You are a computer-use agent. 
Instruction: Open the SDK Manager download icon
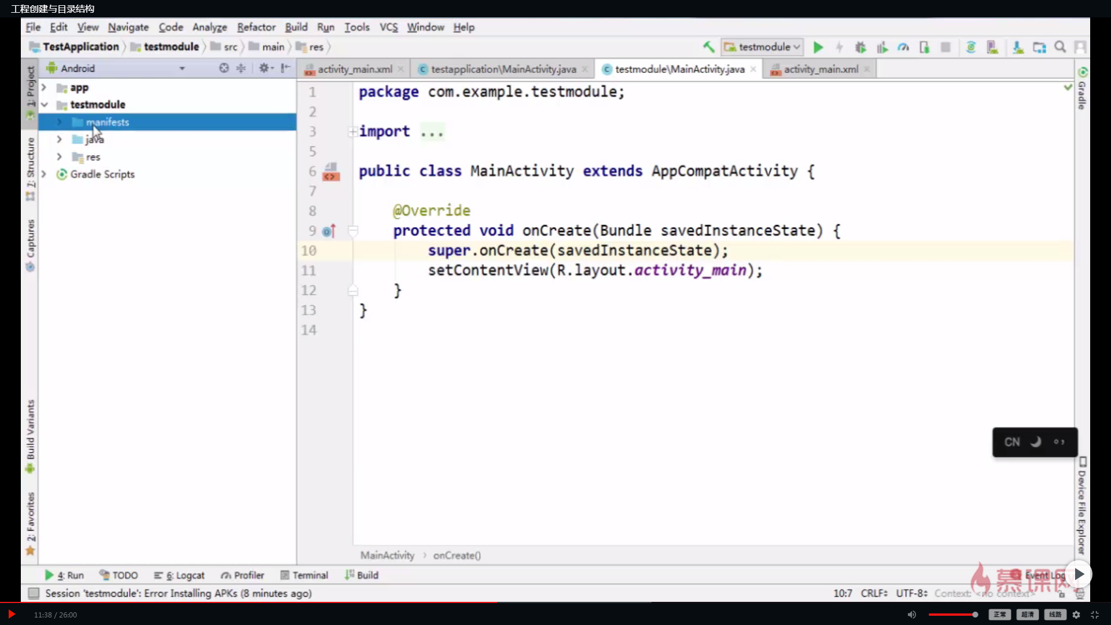(1018, 47)
